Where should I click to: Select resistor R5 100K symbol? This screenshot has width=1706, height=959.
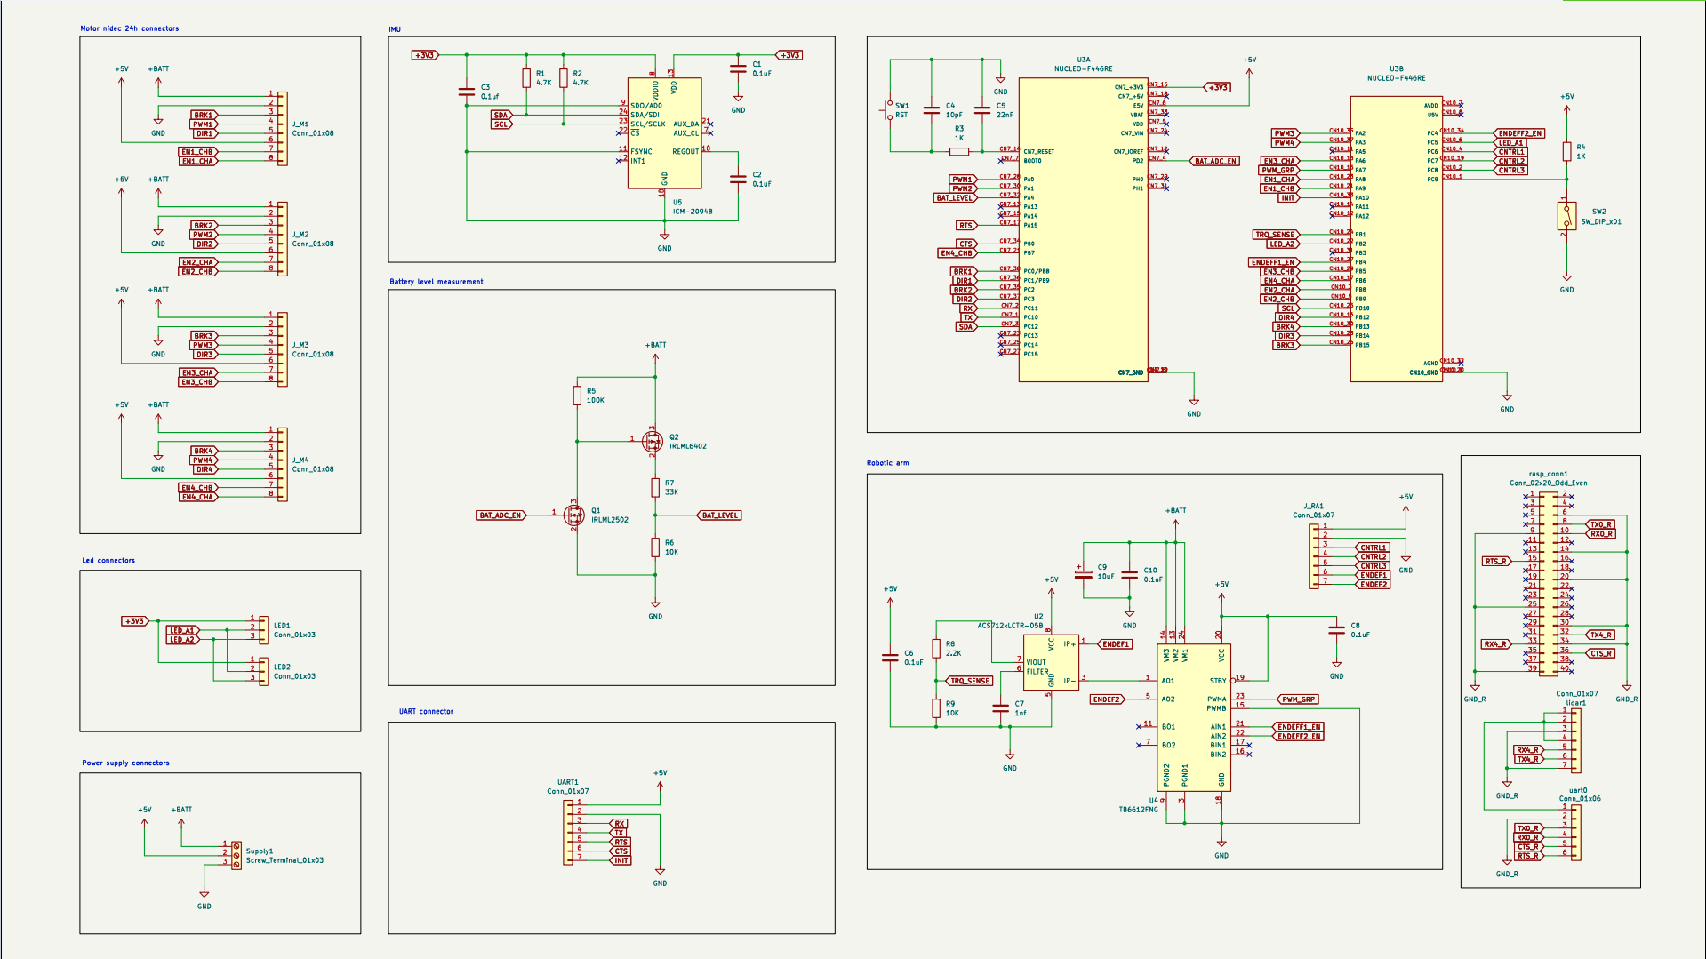(577, 396)
